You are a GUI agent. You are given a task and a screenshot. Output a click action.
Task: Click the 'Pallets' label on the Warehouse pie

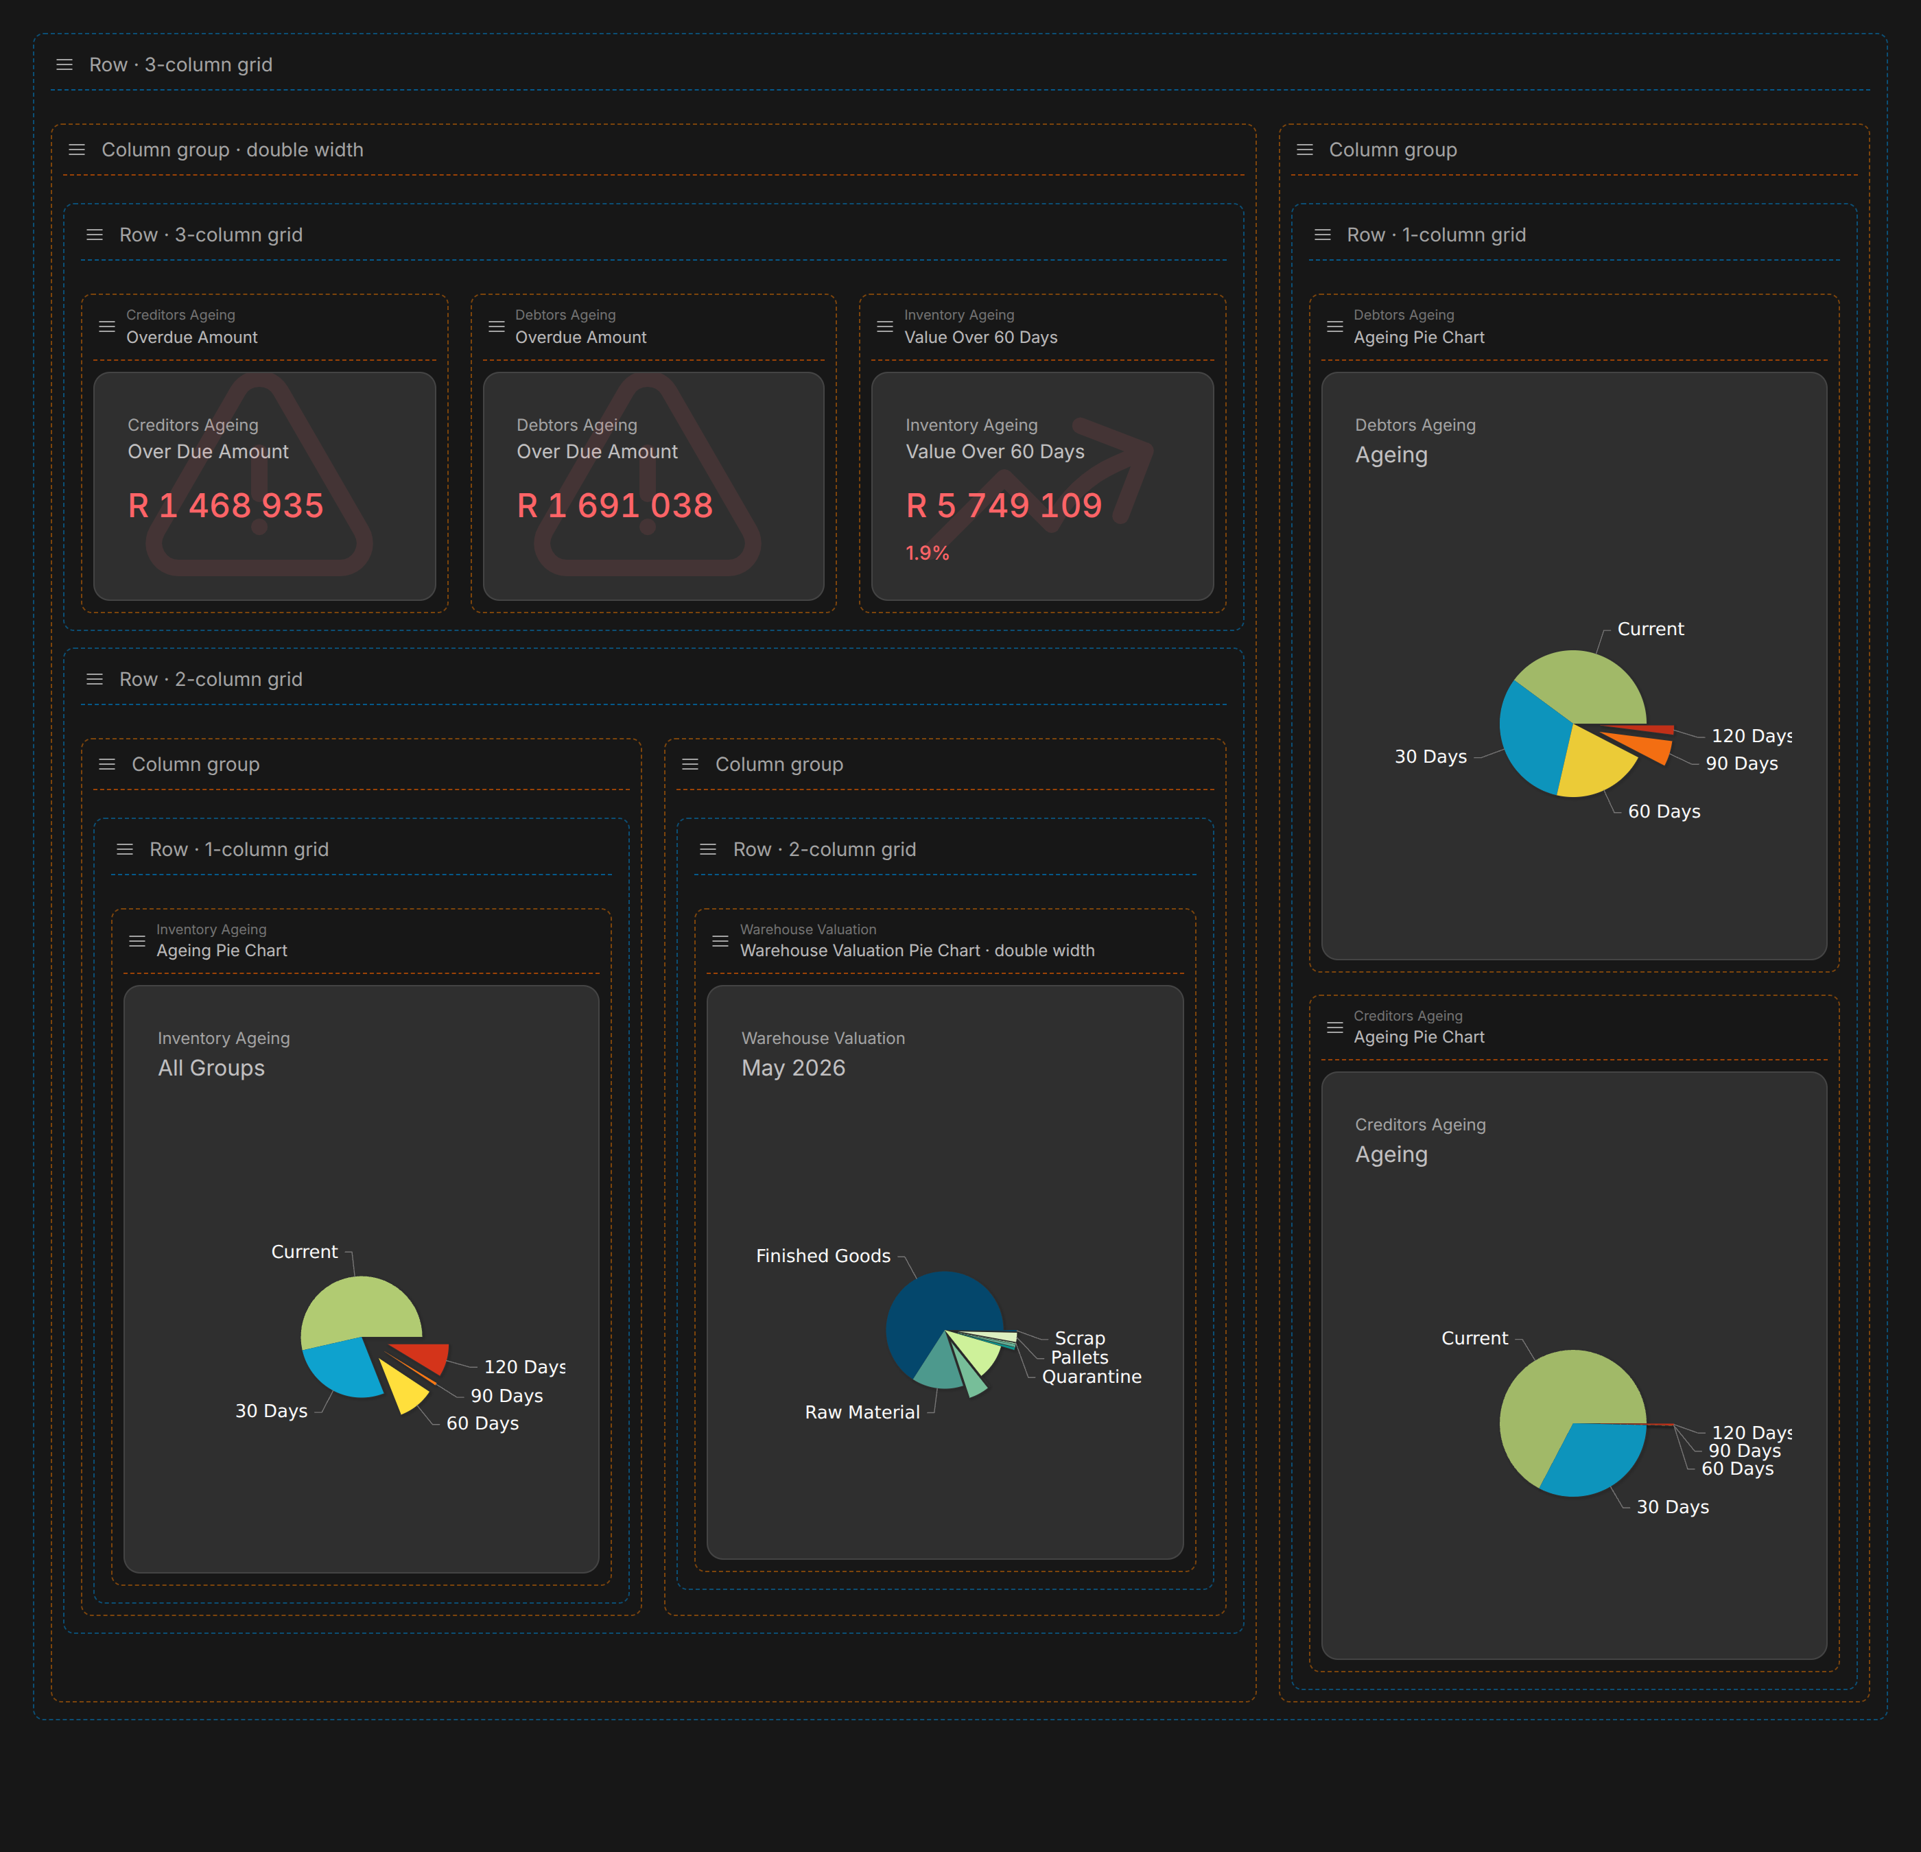point(1080,1357)
